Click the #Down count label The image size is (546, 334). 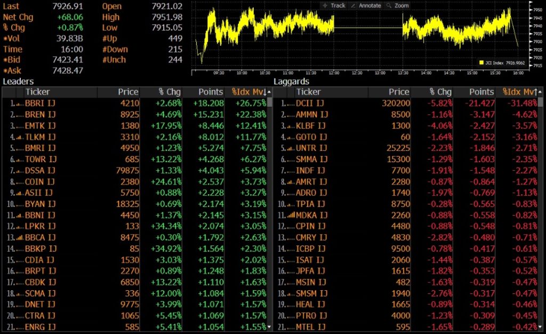coord(115,50)
